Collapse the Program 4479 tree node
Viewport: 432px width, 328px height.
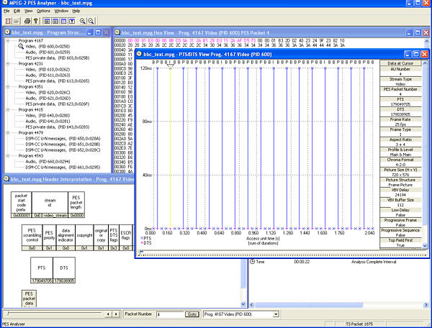(8, 132)
